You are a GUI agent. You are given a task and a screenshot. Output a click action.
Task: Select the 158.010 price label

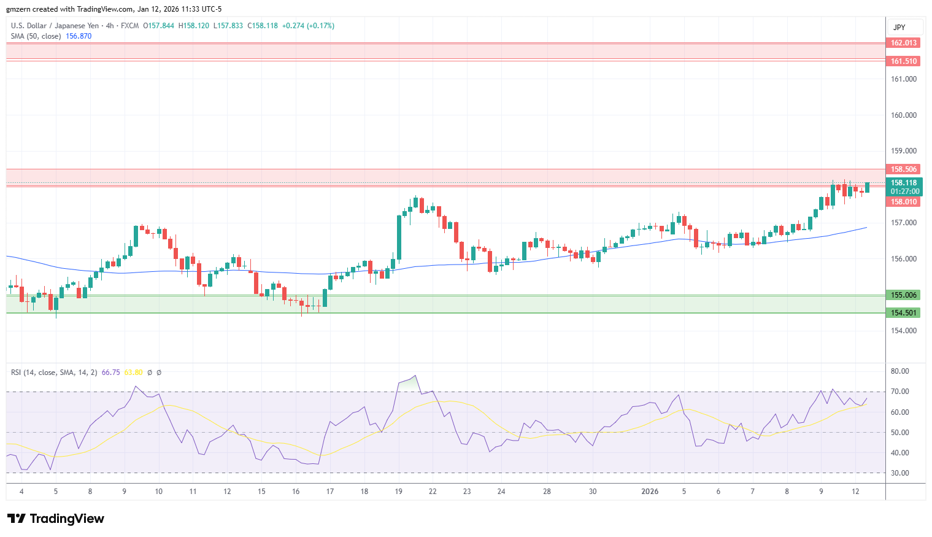(904, 202)
